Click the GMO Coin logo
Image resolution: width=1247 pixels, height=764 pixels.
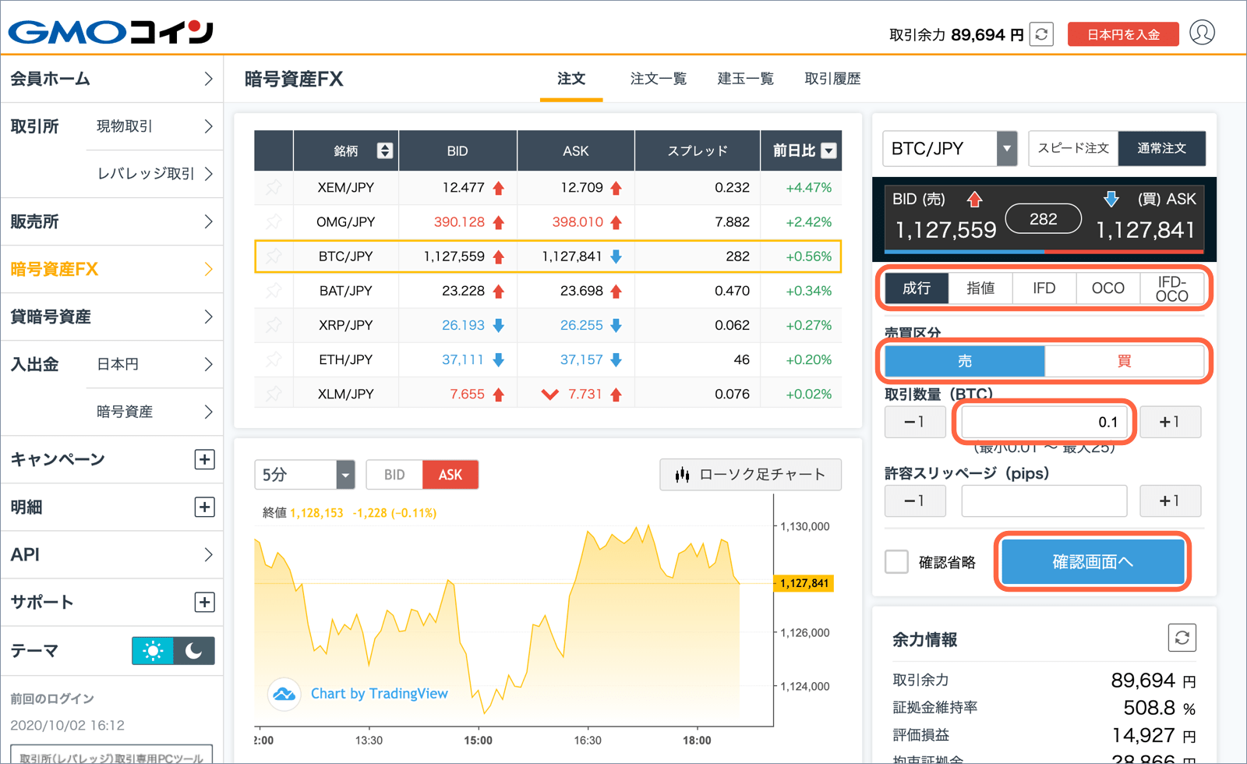pyautogui.click(x=111, y=32)
